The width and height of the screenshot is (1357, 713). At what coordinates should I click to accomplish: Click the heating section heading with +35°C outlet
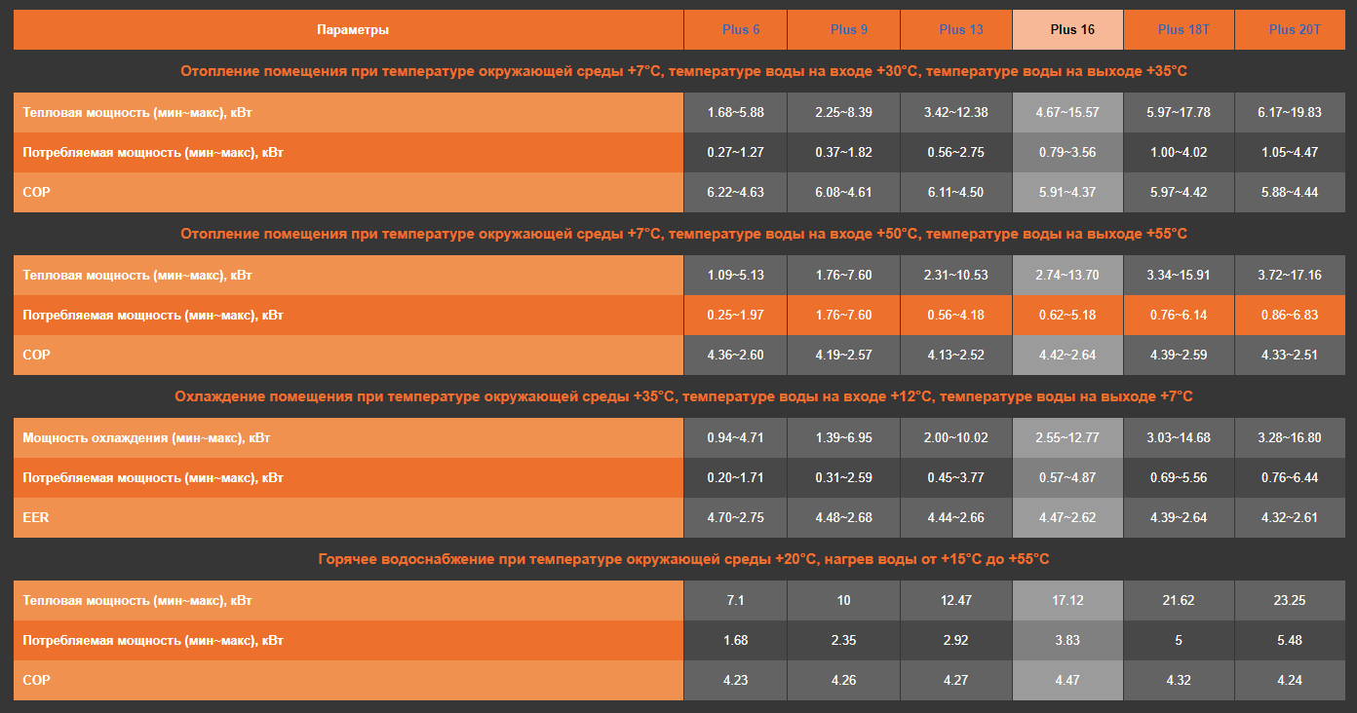(683, 71)
